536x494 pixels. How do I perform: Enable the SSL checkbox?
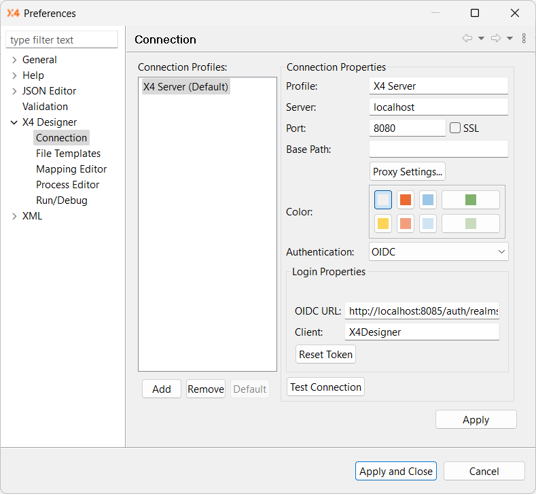click(455, 128)
